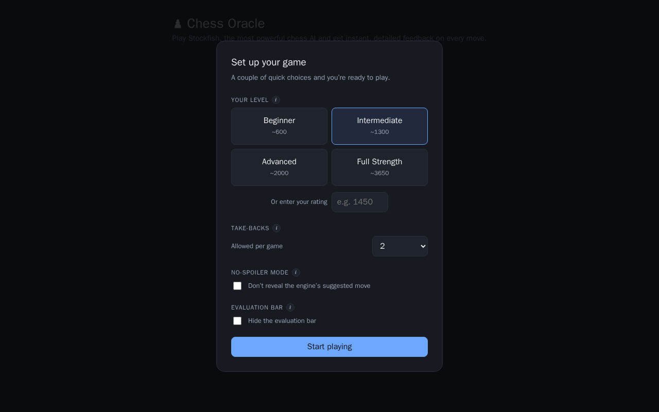Click the "Hide the evaluation bar" label text
659x412 pixels.
pos(282,321)
